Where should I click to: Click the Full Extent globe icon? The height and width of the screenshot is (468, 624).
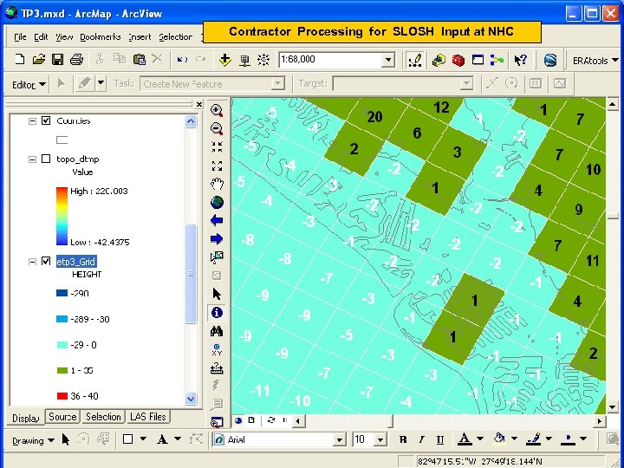[217, 202]
